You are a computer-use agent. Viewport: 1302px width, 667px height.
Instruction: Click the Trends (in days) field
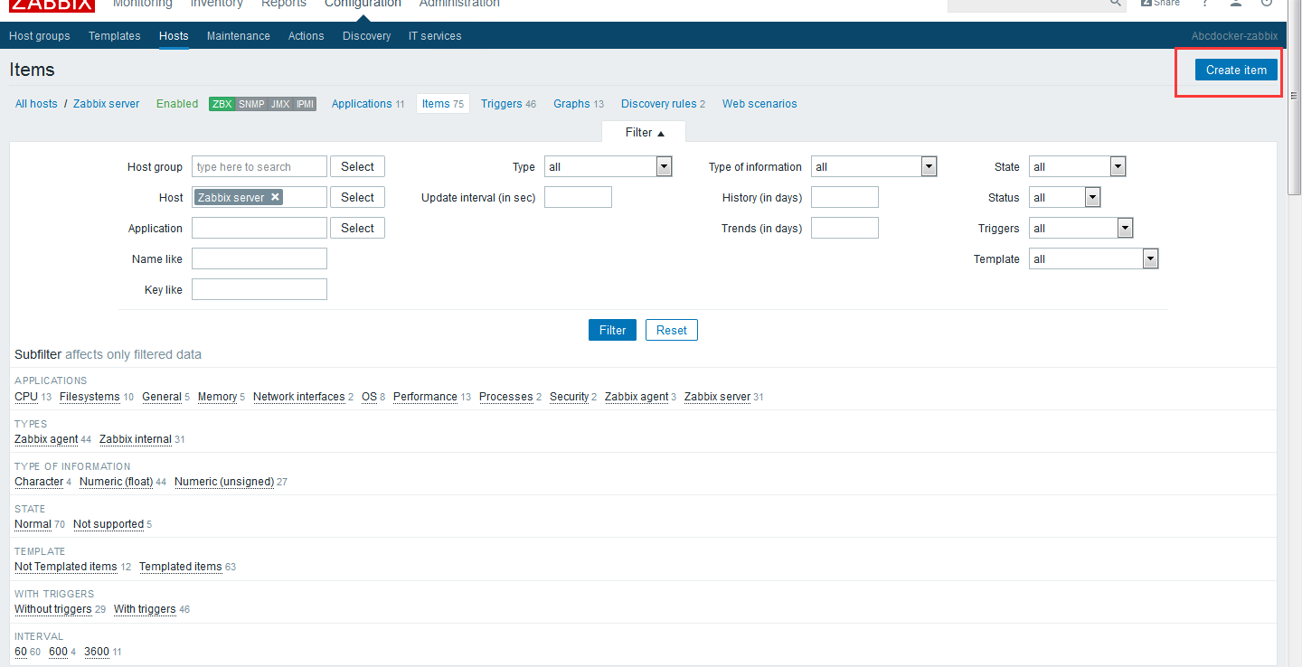pos(844,228)
